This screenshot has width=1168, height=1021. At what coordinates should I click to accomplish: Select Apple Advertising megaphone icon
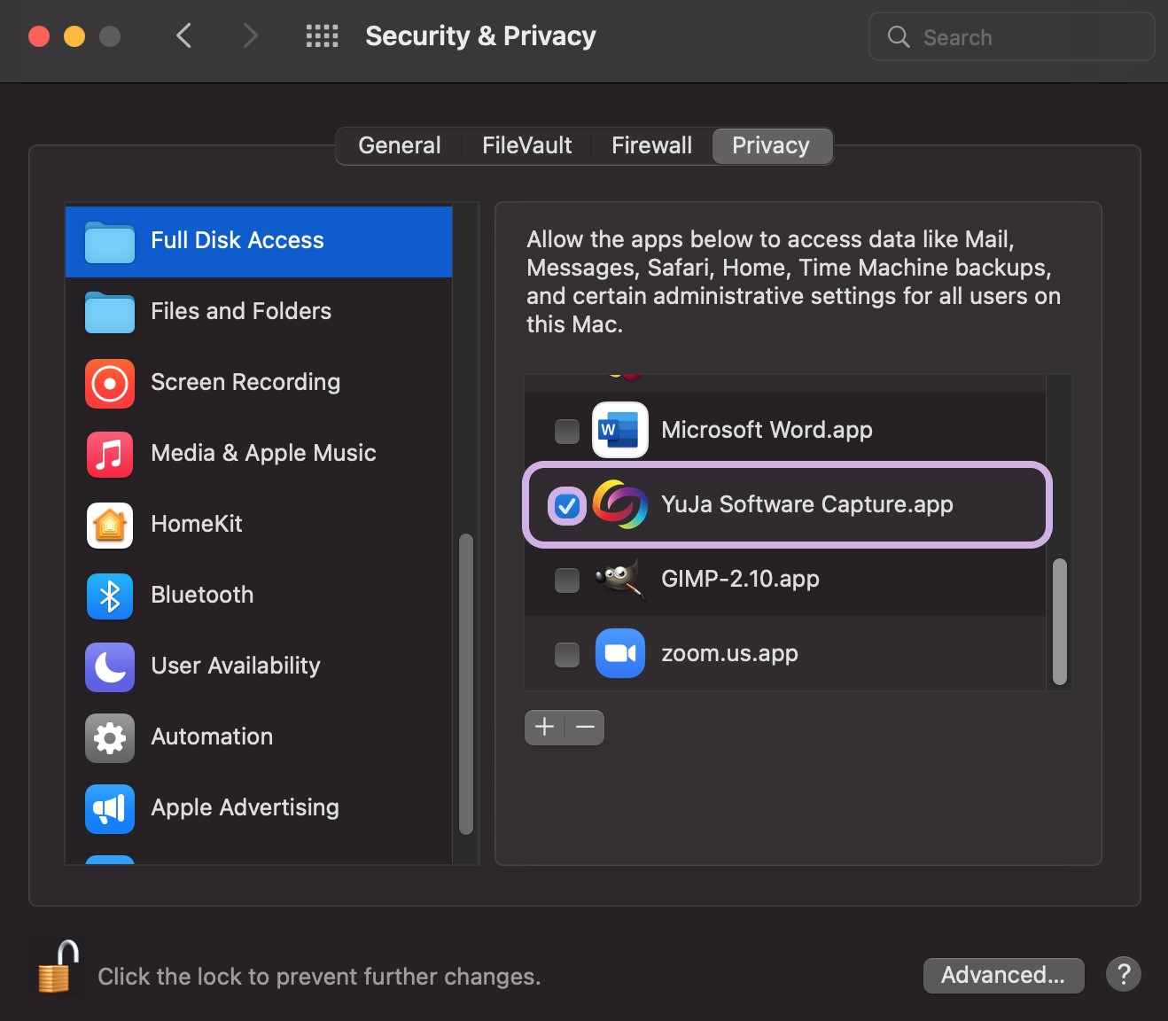[110, 808]
